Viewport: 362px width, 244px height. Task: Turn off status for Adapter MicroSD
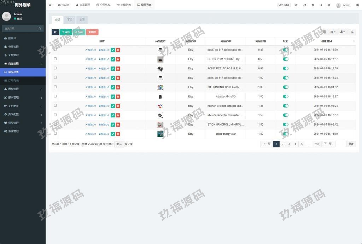[286, 97]
